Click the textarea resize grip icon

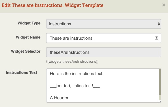(160, 102)
